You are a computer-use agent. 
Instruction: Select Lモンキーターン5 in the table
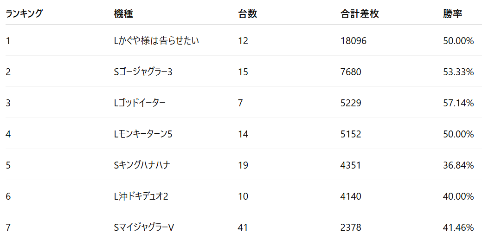click(143, 134)
